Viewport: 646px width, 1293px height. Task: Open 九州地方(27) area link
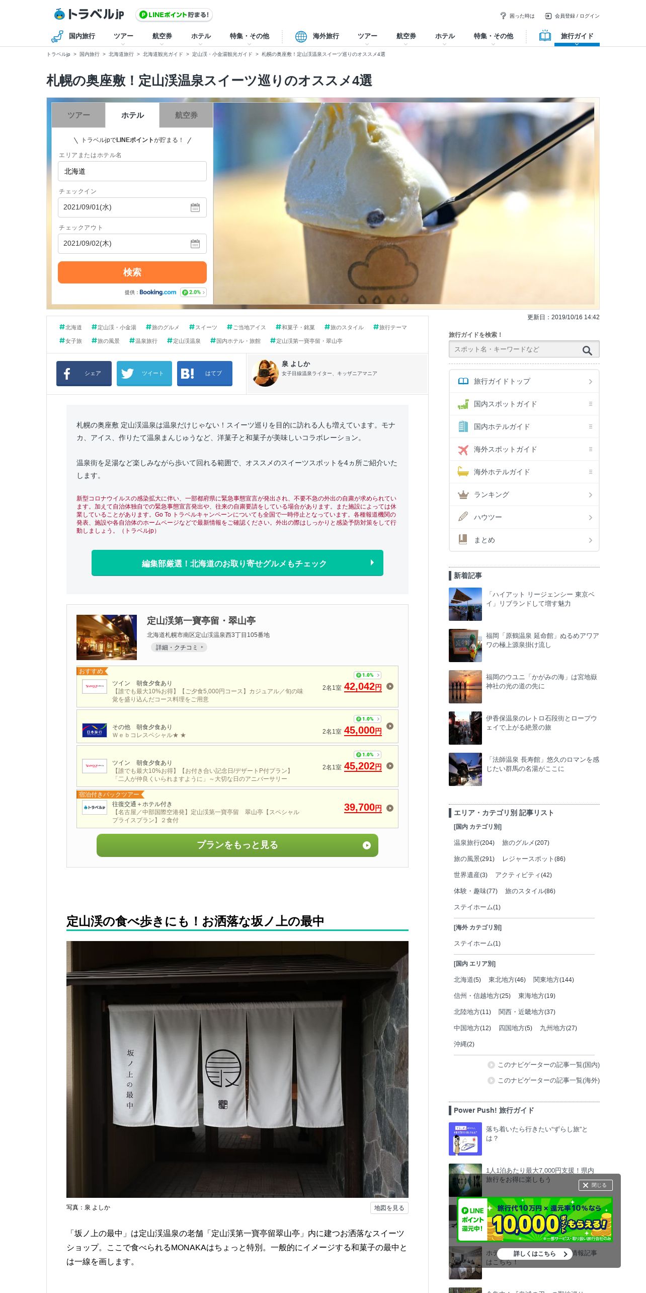pos(558,1028)
